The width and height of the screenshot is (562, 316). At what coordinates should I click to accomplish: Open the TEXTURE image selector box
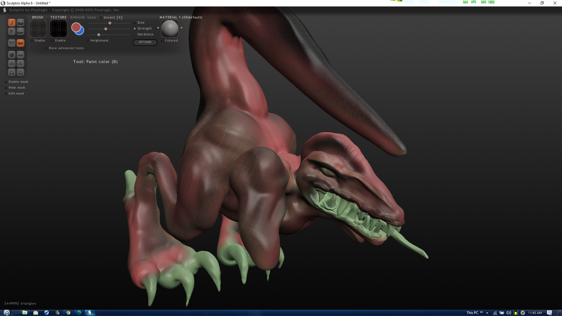[x=59, y=29]
